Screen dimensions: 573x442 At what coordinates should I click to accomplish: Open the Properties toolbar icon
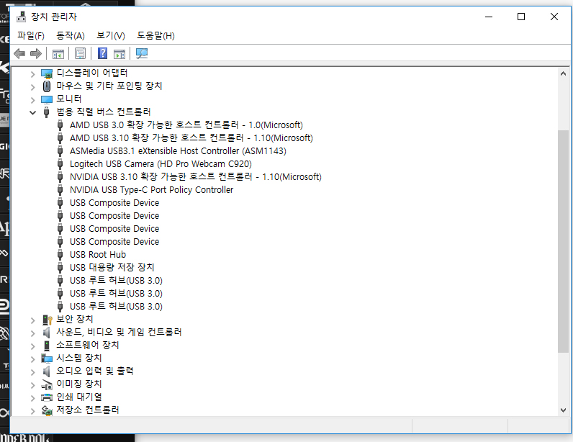pos(80,54)
